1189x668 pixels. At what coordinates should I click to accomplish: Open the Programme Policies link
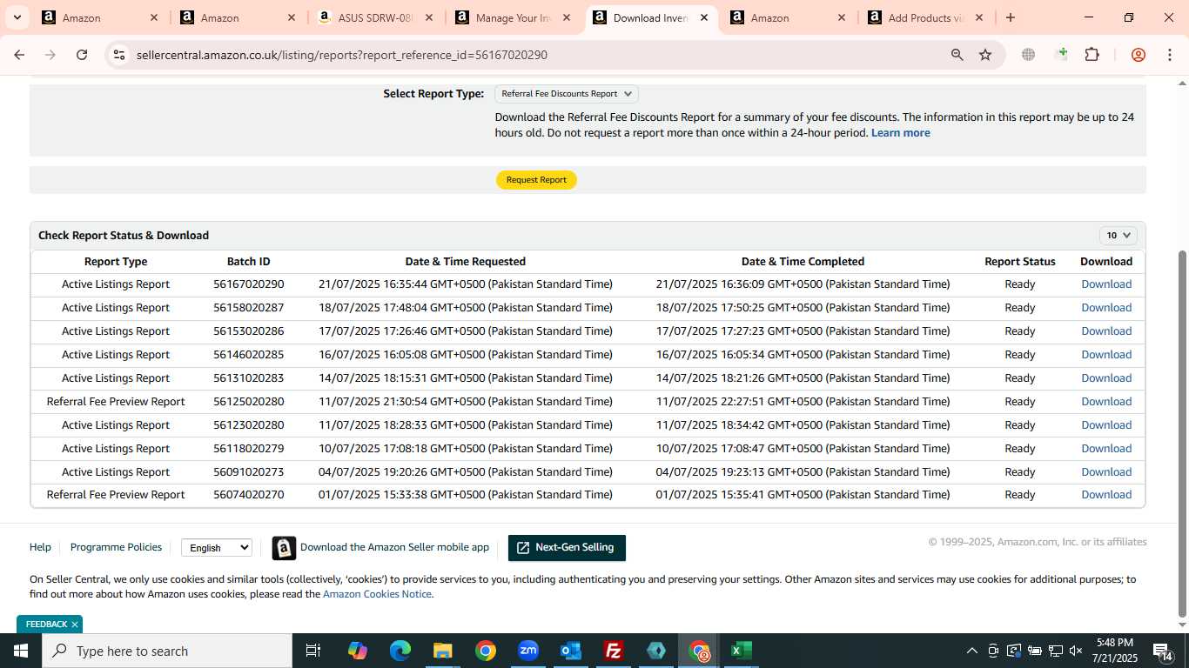(x=116, y=547)
